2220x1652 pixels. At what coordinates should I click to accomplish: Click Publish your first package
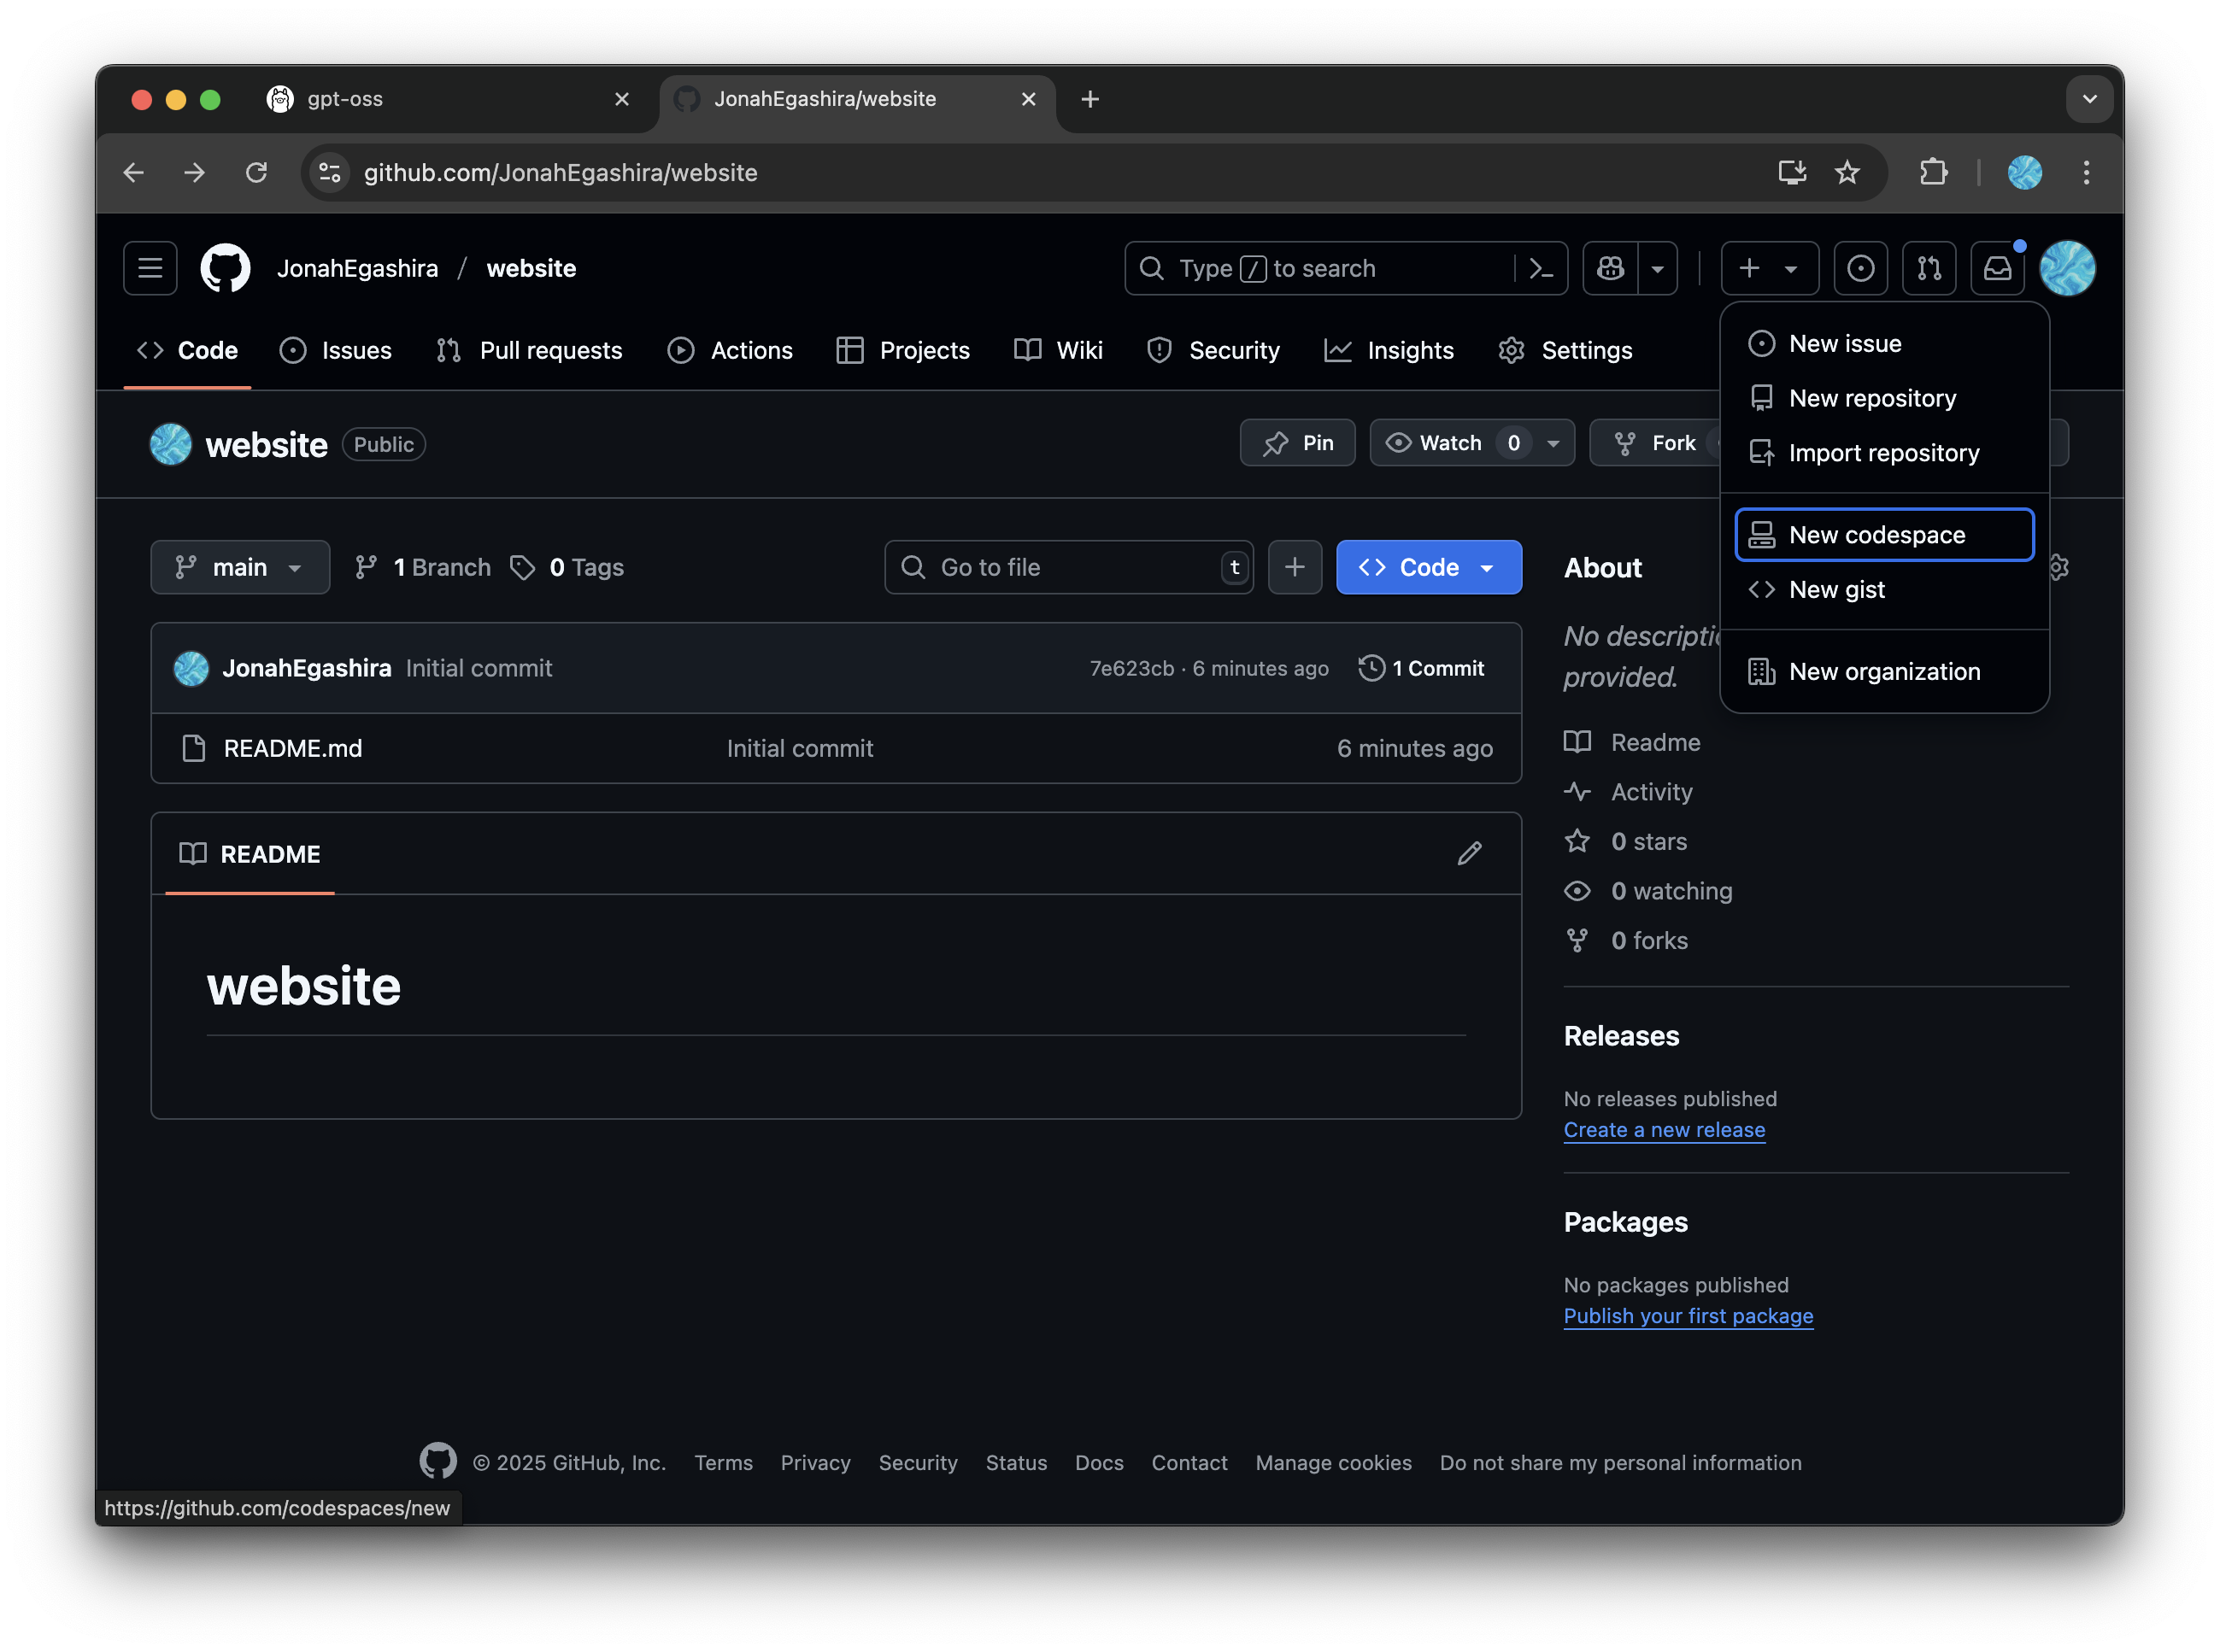[x=1687, y=1316]
